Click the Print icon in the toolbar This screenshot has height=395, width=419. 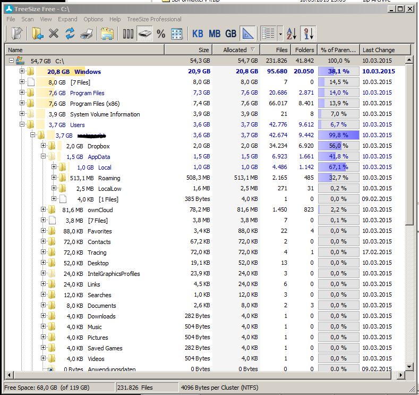[x=87, y=34]
